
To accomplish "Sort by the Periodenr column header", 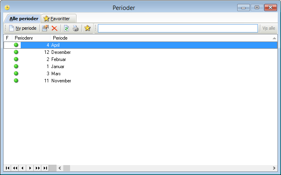I will pos(31,38).
